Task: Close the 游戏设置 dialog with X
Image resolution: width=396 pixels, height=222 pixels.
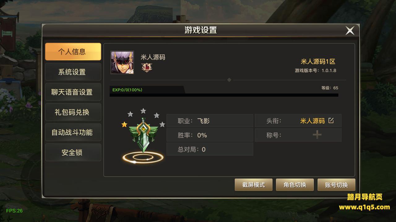Action: click(350, 31)
